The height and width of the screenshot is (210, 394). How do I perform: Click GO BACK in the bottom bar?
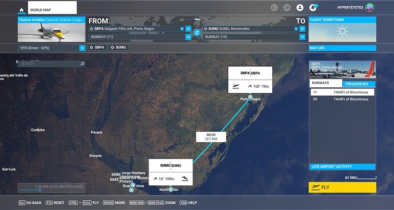click(30, 203)
